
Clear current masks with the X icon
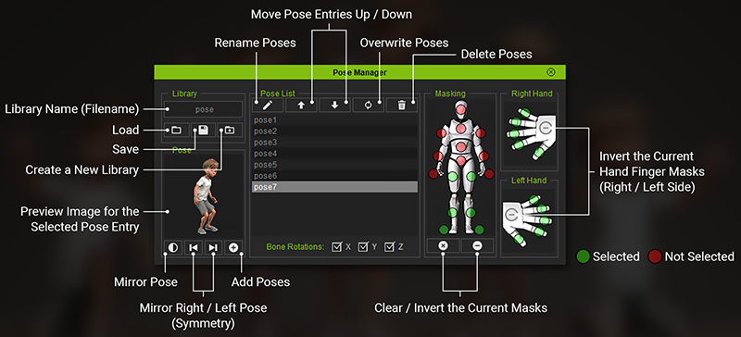(443, 245)
